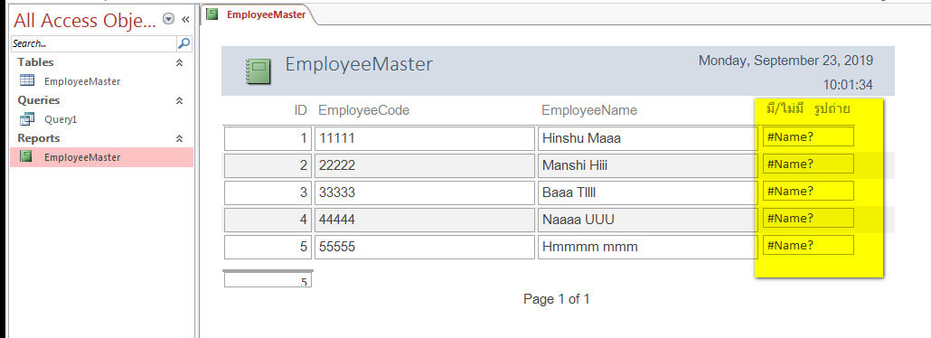
Task: Click inside the navigation Search box
Action: [94, 43]
